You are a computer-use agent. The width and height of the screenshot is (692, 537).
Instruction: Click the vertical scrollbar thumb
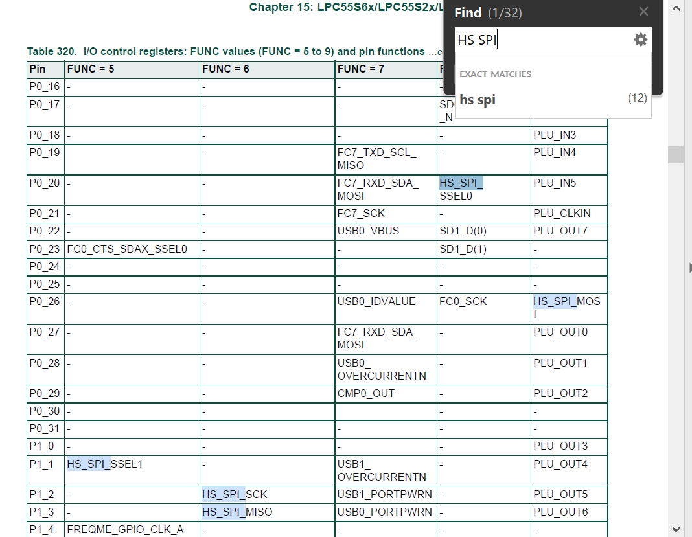click(675, 155)
